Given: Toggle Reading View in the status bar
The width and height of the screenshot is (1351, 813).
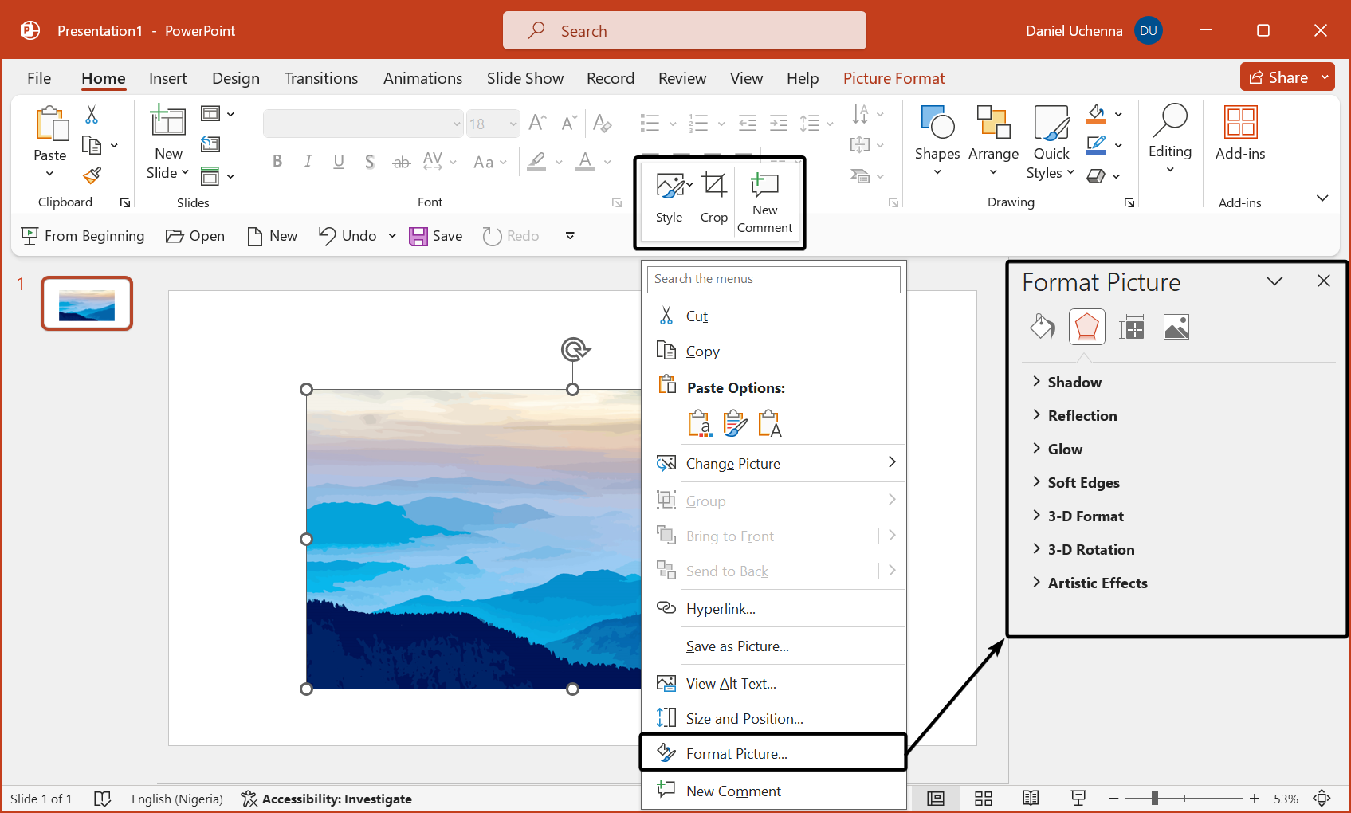Looking at the screenshot, I should point(1031,799).
